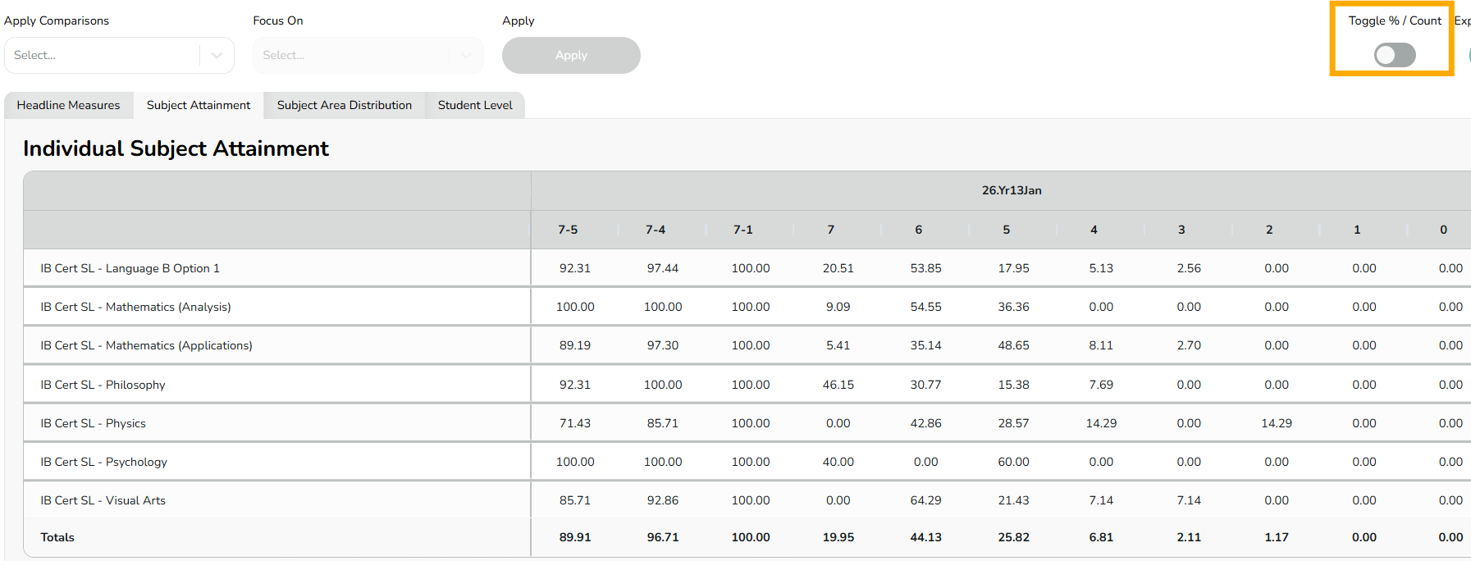Click the 7-1 column header
The width and height of the screenshot is (1471, 561).
743,230
